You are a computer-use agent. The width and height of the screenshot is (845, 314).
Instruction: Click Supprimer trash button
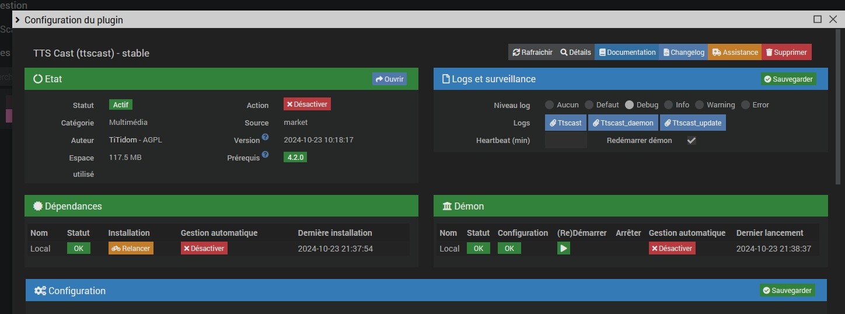pyautogui.click(x=786, y=52)
